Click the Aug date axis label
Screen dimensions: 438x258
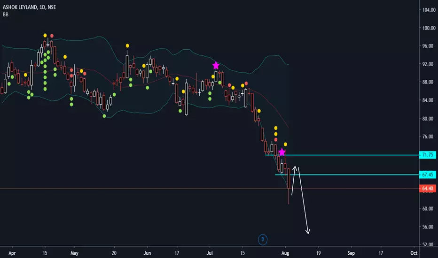click(285, 253)
